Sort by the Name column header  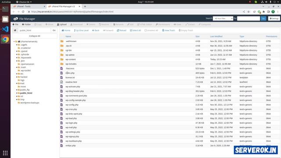coord(68,36)
